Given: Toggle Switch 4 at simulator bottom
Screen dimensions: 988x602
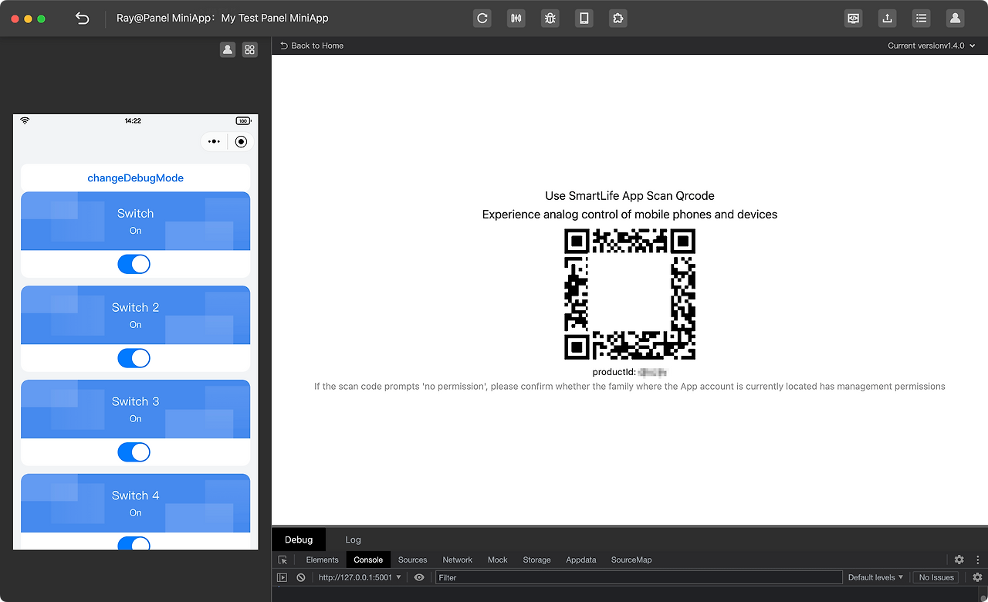Looking at the screenshot, I should (134, 543).
